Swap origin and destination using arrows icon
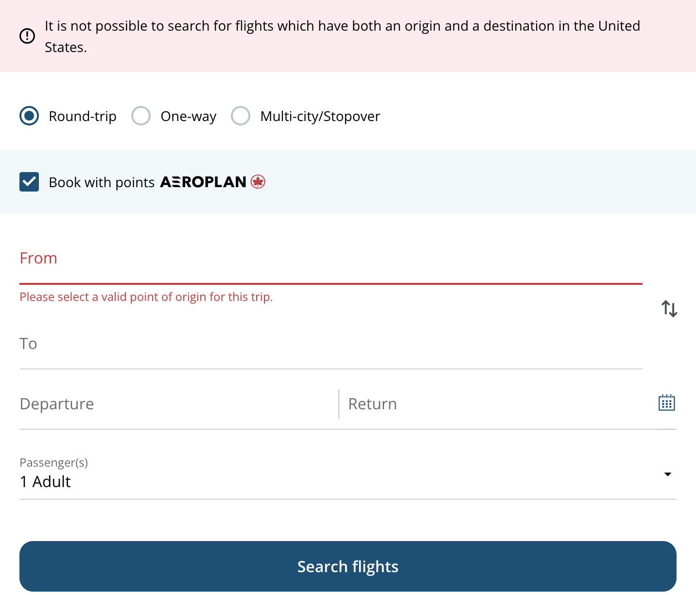Viewport: 696px width, 595px height. coord(669,309)
